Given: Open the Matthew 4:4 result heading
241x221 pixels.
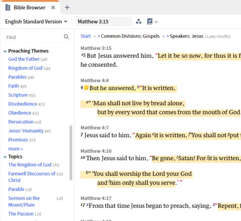Looking at the screenshot, I should pyautogui.click(x=95, y=81).
